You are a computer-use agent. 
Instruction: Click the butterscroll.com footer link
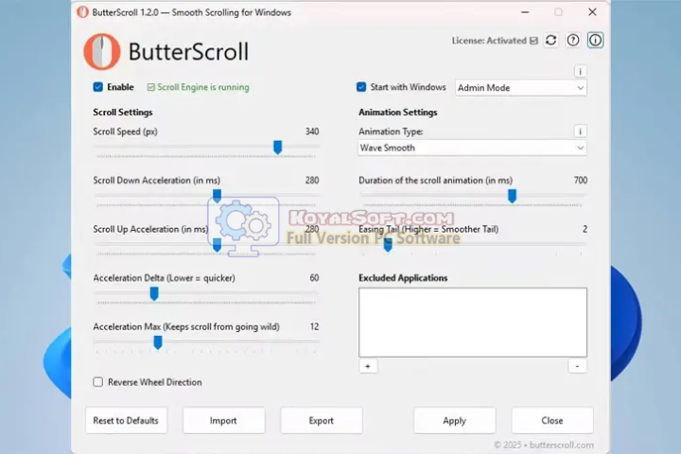(x=561, y=445)
